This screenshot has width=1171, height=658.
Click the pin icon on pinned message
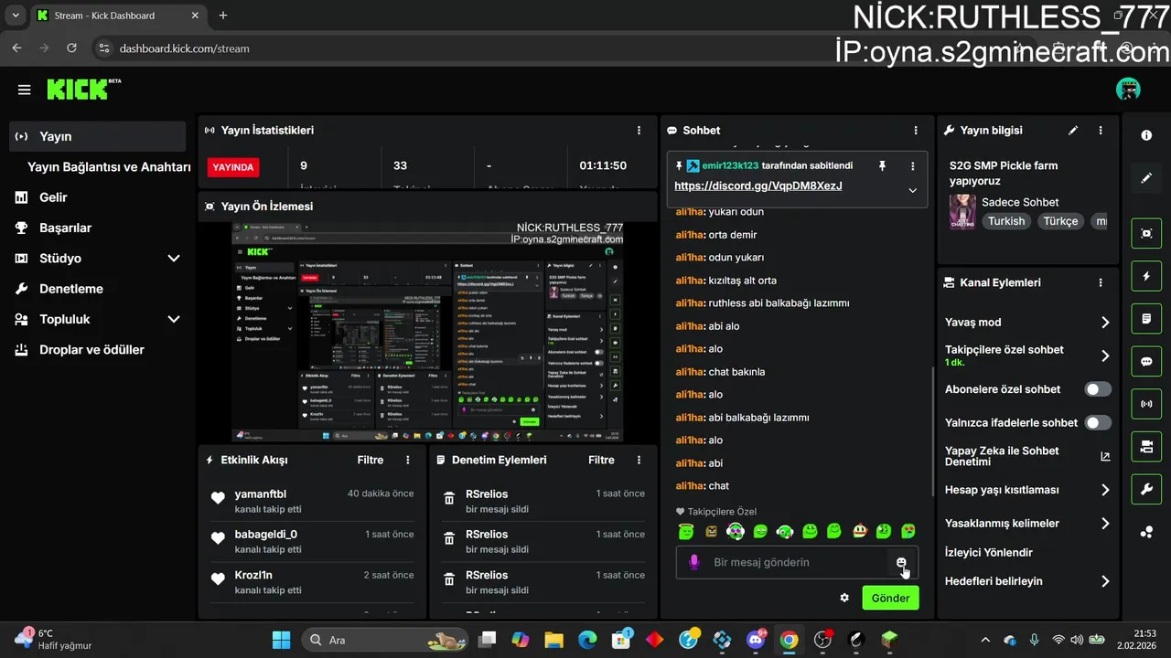point(882,165)
